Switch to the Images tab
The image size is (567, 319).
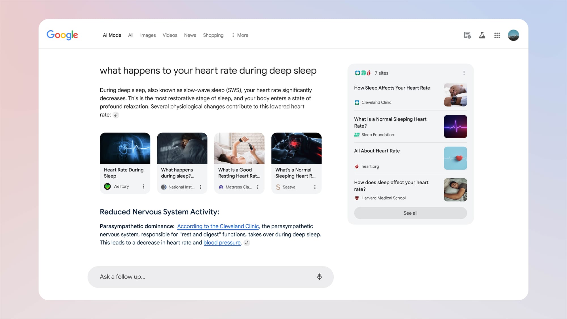(x=148, y=35)
